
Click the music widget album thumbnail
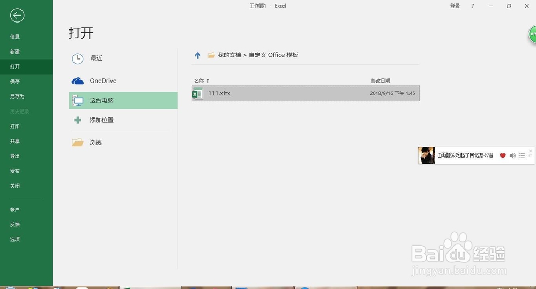(426, 155)
